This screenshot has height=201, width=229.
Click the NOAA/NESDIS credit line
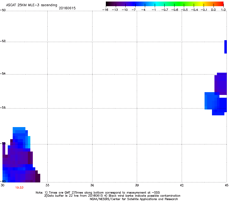[134, 199]
